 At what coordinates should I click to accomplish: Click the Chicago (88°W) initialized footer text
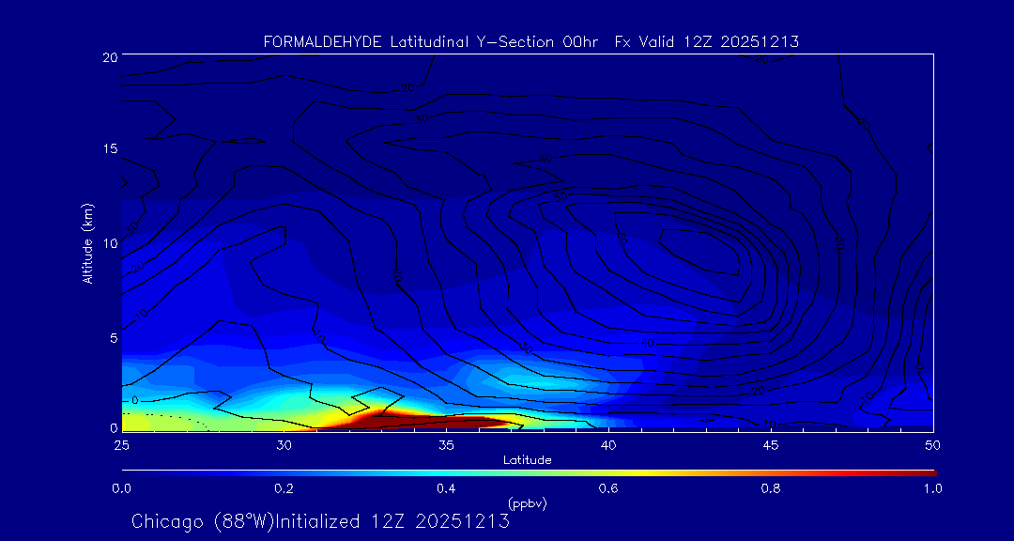tap(320, 521)
